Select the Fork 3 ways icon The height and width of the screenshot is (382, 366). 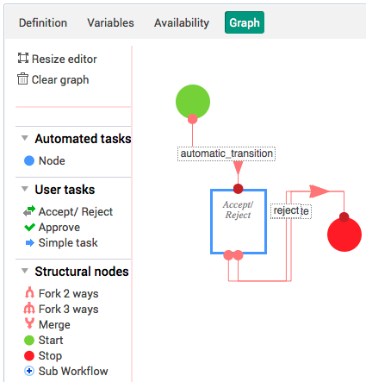click(29, 309)
